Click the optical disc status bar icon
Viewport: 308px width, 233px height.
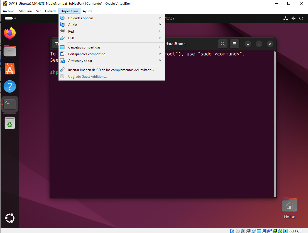coord(238,231)
